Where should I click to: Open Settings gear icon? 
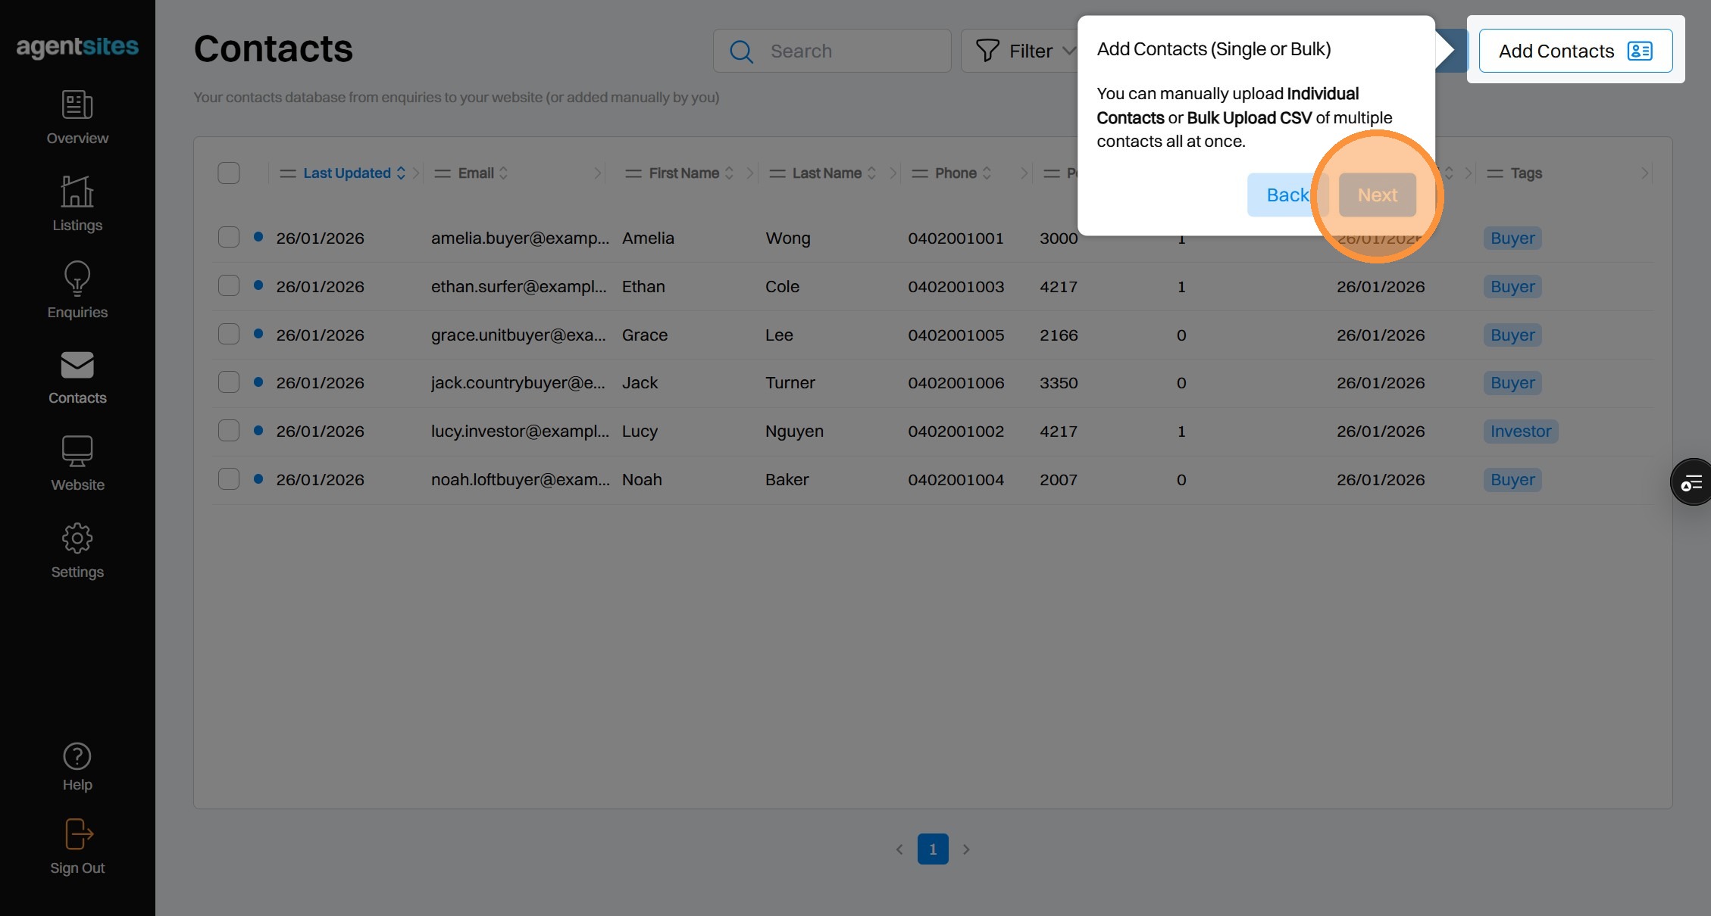tap(77, 538)
